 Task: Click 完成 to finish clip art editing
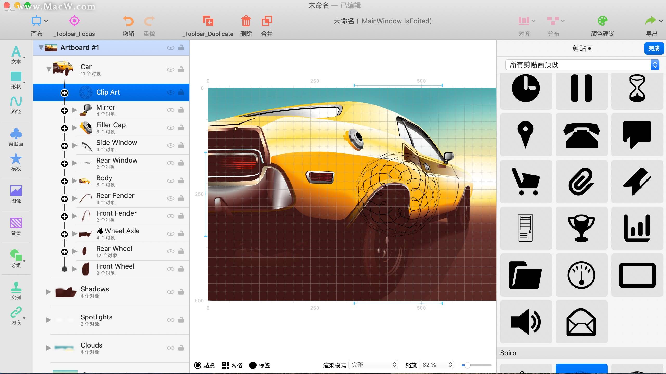point(654,48)
